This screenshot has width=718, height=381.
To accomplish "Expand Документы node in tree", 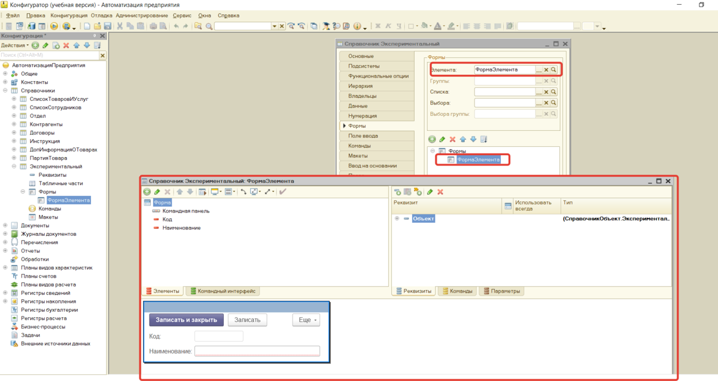I will tap(5, 226).
